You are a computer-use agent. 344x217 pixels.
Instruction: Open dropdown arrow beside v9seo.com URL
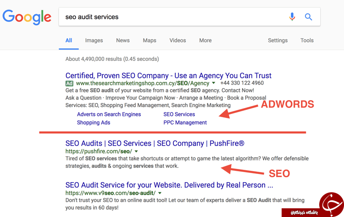click(x=160, y=193)
